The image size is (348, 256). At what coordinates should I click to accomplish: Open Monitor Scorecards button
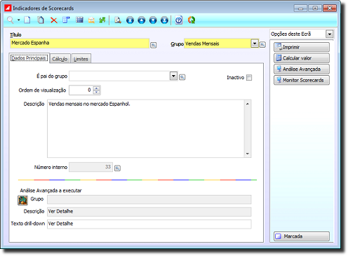[x=302, y=80]
